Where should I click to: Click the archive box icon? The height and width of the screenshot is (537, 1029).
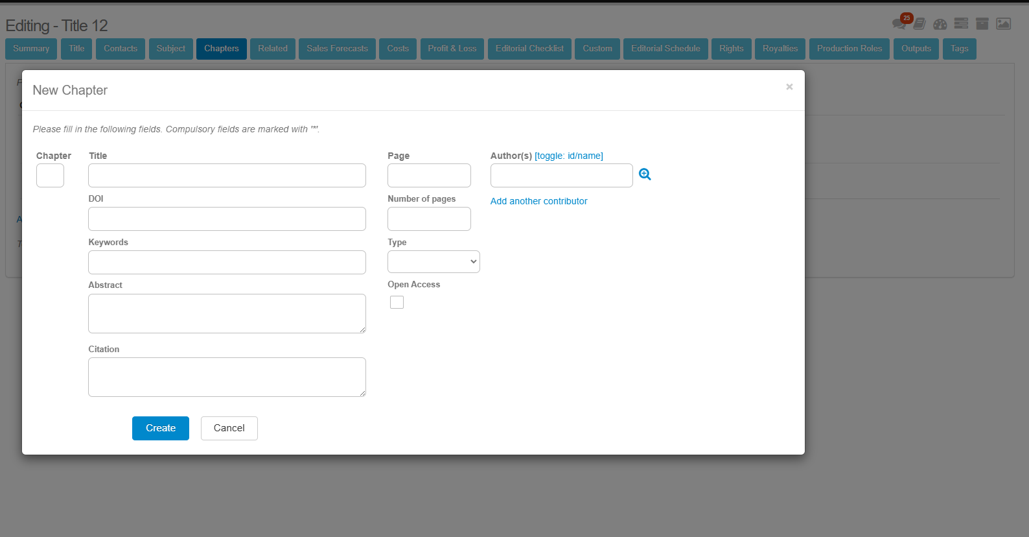982,23
